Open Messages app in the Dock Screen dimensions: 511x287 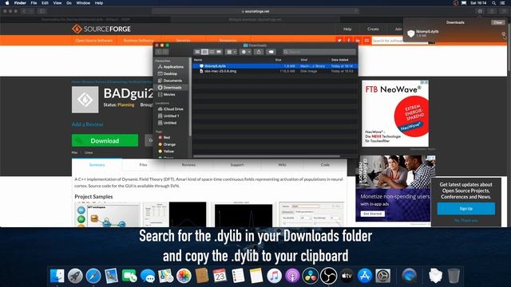pos(148,276)
